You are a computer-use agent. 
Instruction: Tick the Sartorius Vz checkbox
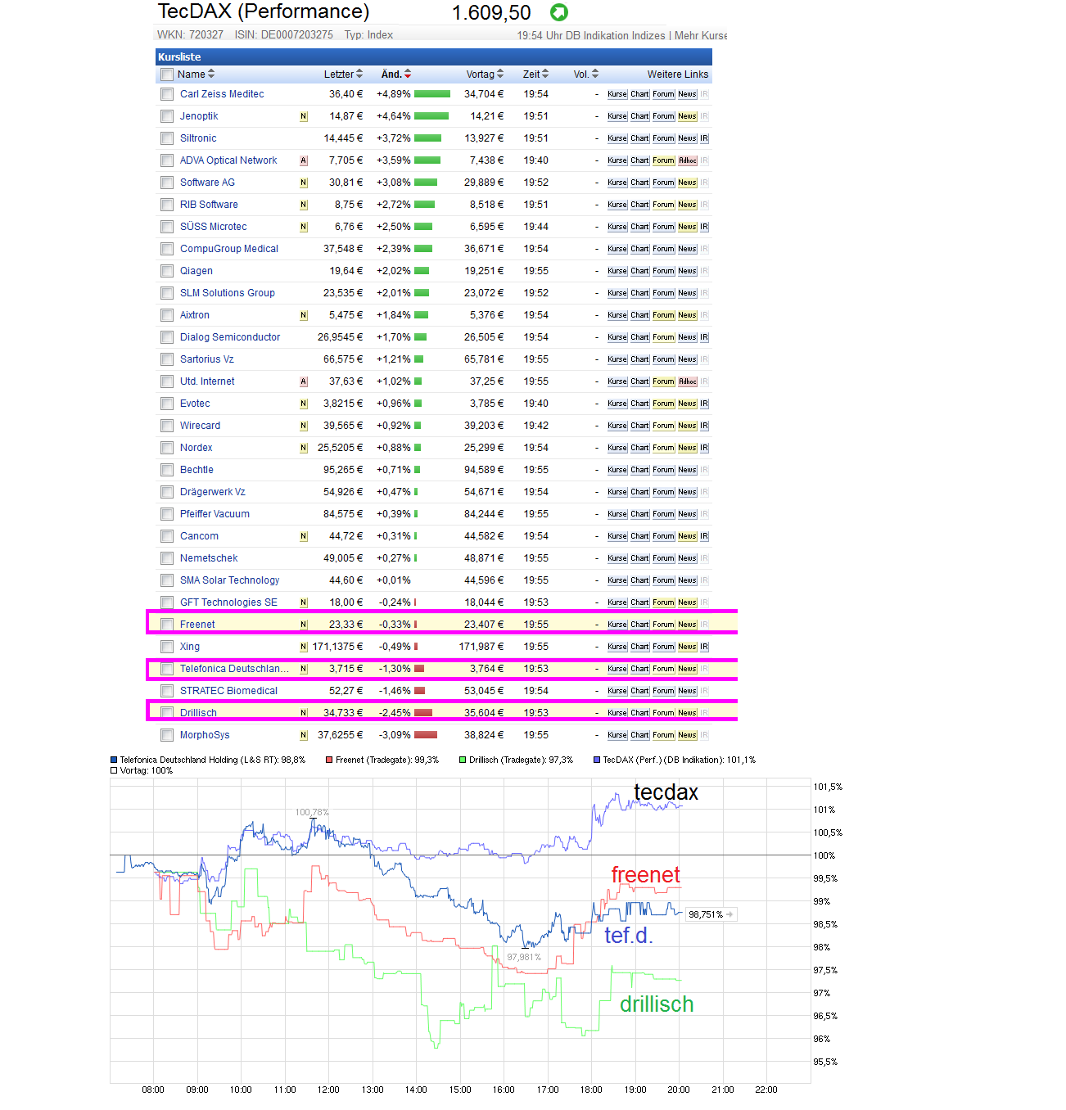[x=167, y=359]
